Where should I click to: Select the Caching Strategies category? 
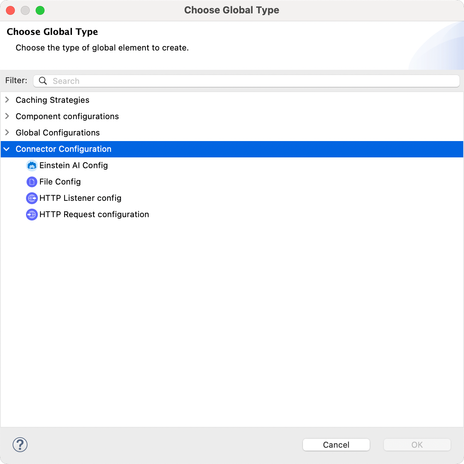click(x=52, y=100)
